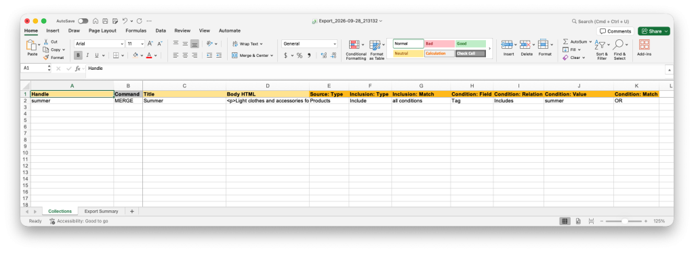694x253 pixels.
Task: Increase decimal places
Action: 323,56
